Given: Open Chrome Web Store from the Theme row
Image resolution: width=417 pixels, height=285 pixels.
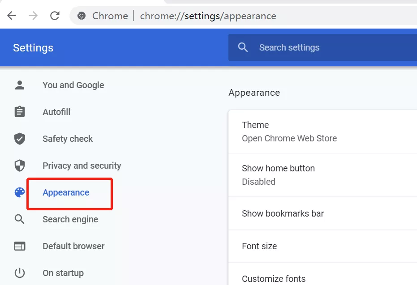Looking at the screenshot, I should (289, 138).
